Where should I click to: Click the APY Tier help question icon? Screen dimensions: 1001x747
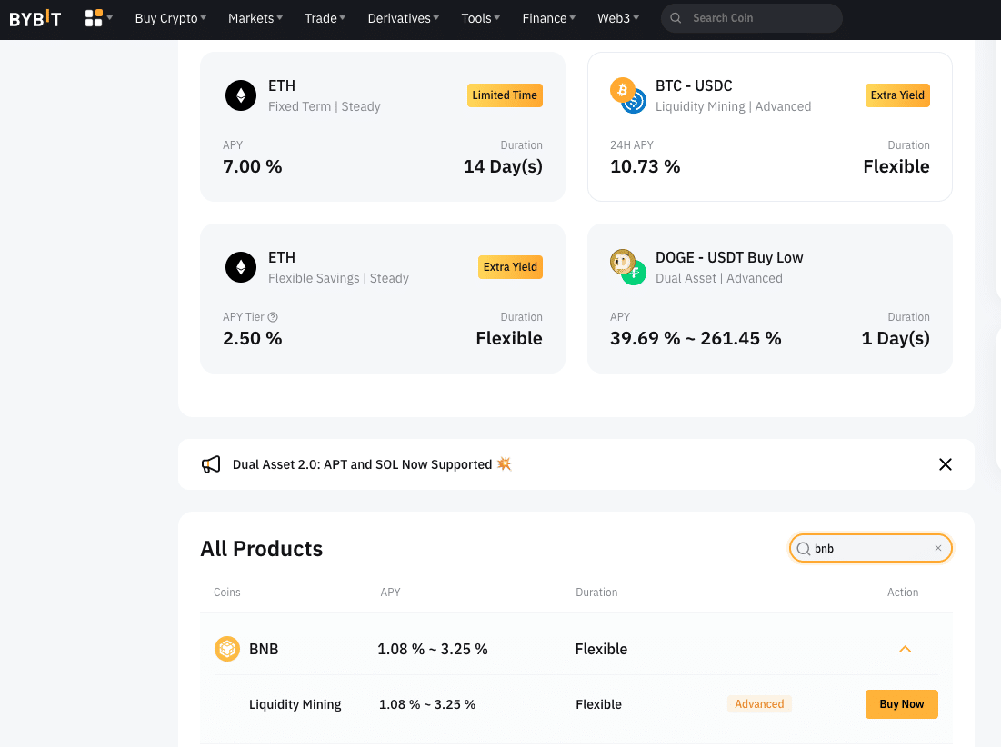(x=273, y=317)
